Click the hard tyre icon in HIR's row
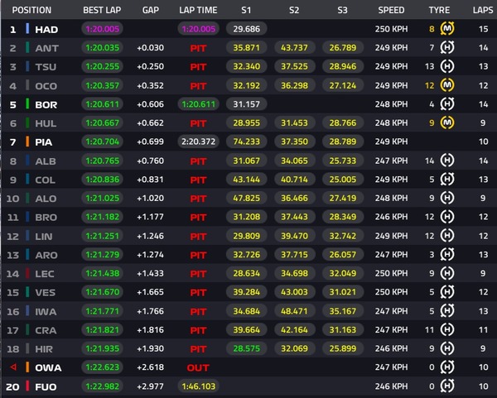497x398 pixels. (448, 348)
